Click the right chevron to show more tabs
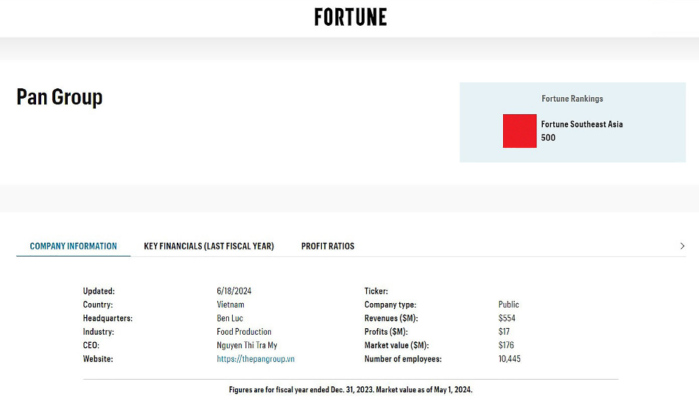This screenshot has height=401, width=699. [682, 246]
